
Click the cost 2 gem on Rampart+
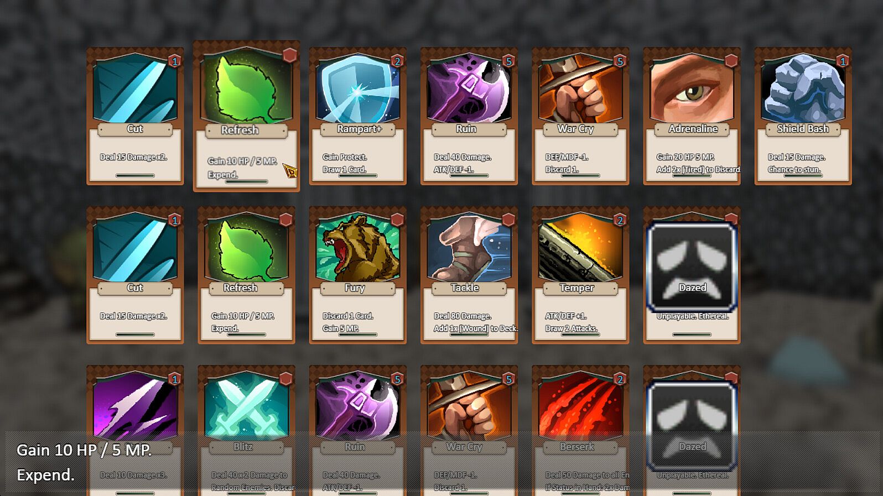(397, 61)
